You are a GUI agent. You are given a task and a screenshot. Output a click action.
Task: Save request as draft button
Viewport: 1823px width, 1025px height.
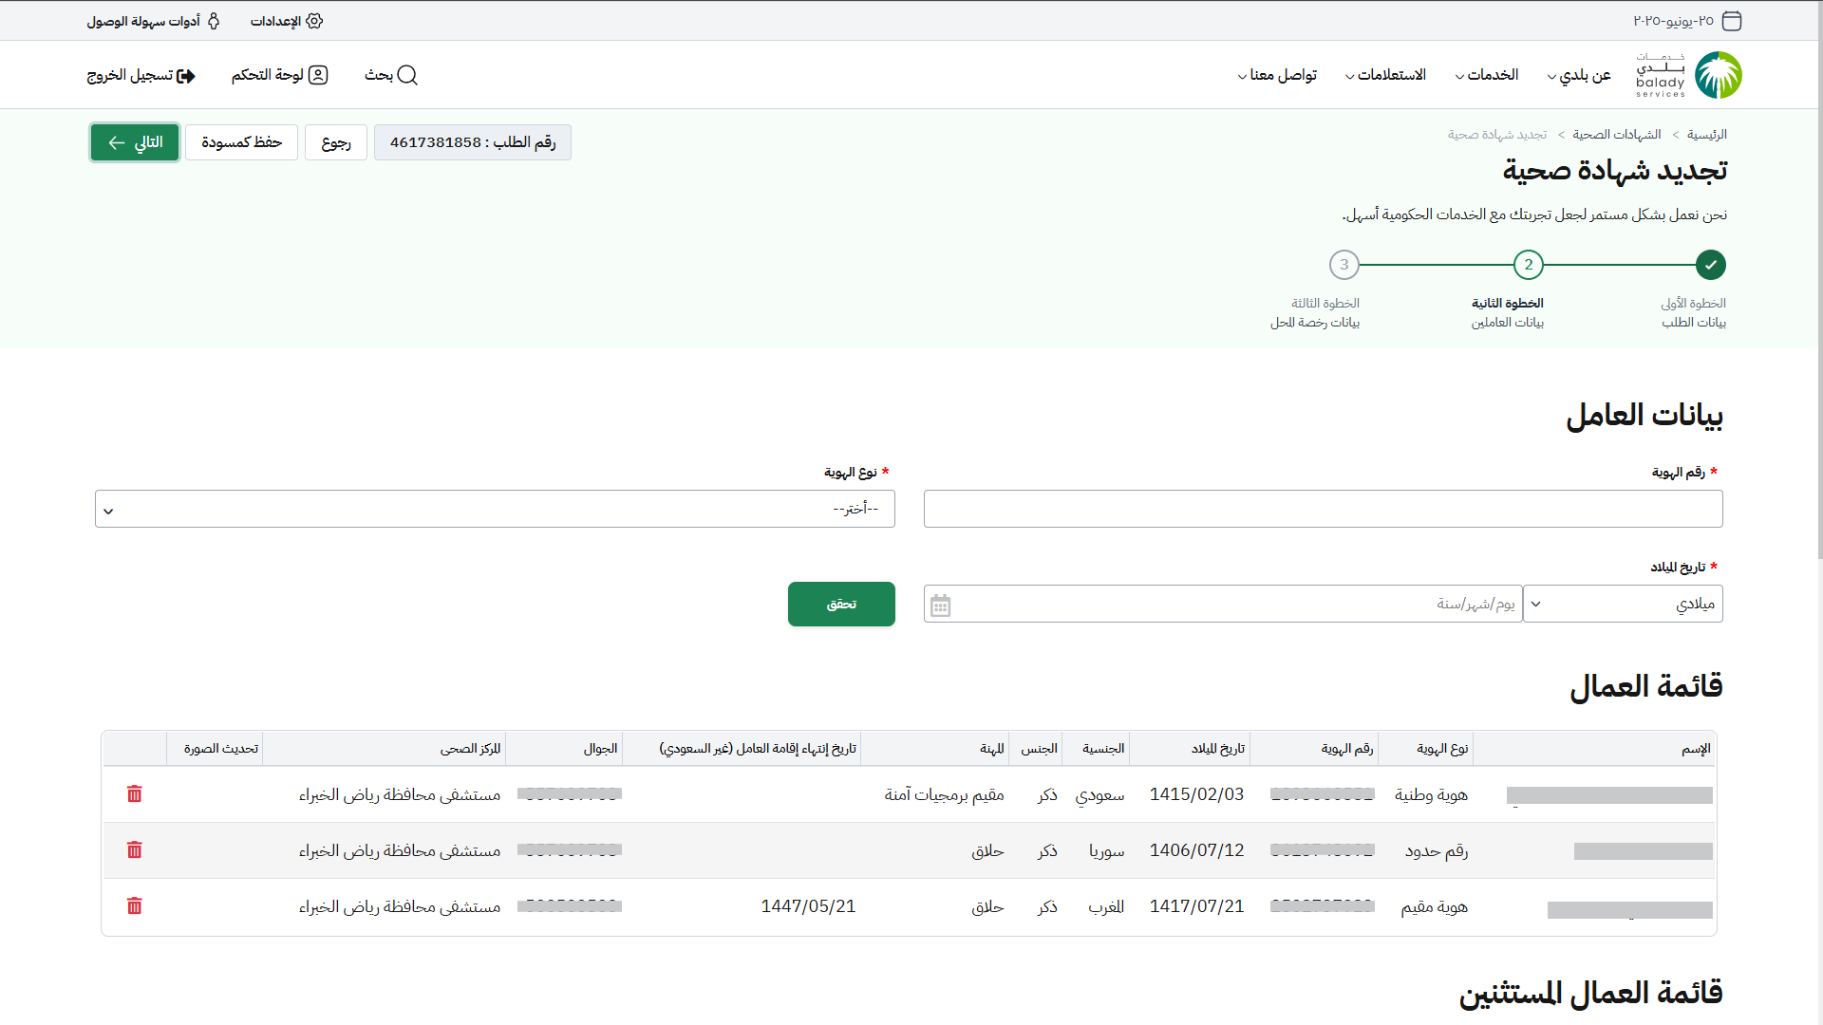[241, 142]
